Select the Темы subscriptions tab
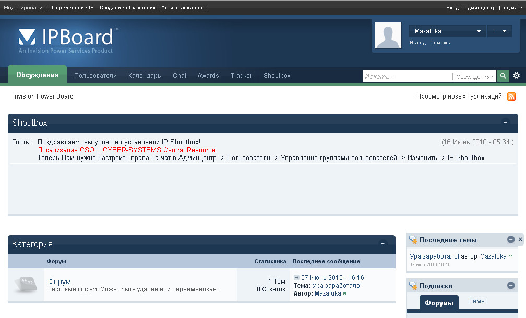Image resolution: width=526 pixels, height=318 pixels. tap(477, 301)
